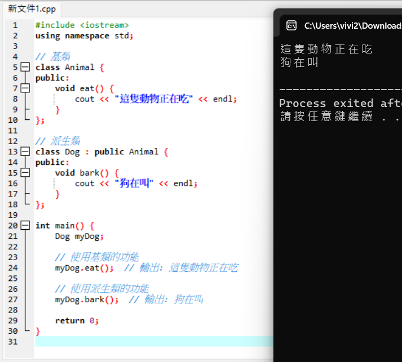Click console output '狗在叫'
402x362 pixels.
[299, 62]
